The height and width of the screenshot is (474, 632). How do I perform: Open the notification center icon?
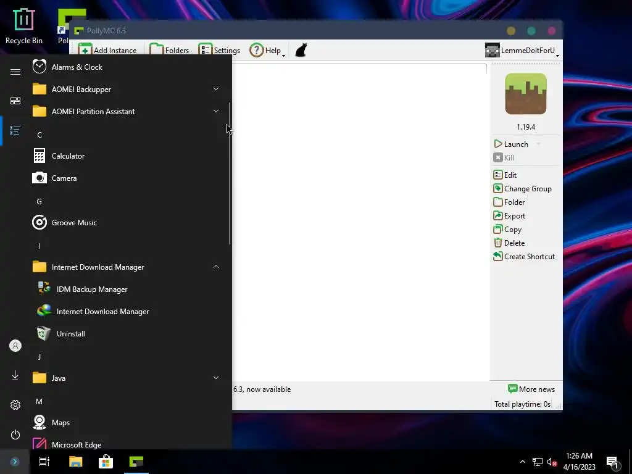point(613,462)
